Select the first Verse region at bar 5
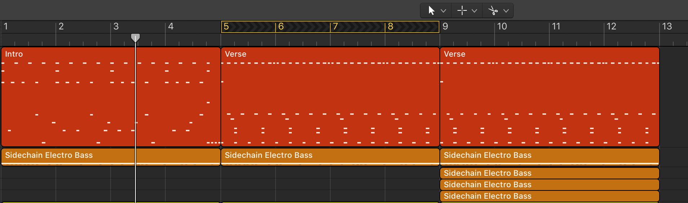 coord(330,97)
